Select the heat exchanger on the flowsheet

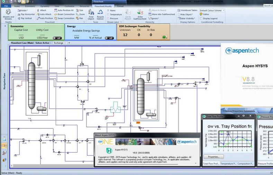click(116, 107)
